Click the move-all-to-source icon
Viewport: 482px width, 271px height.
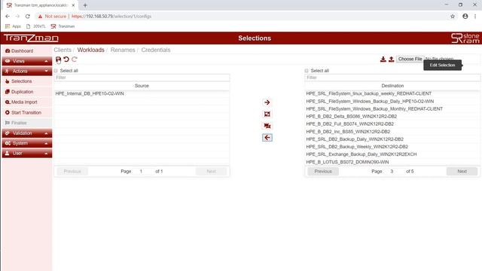267,126
